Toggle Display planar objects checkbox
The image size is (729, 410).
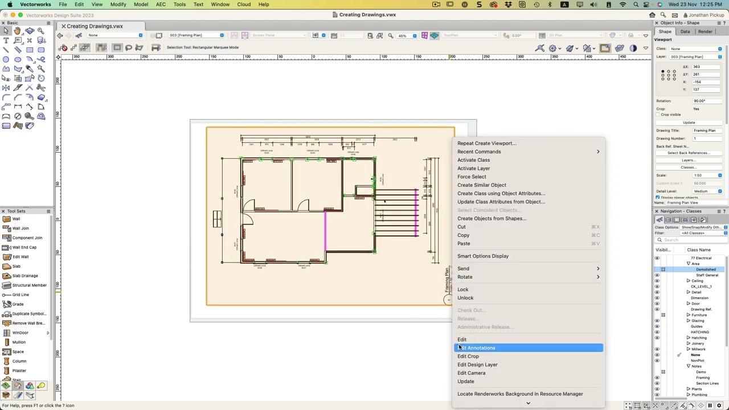point(658,197)
